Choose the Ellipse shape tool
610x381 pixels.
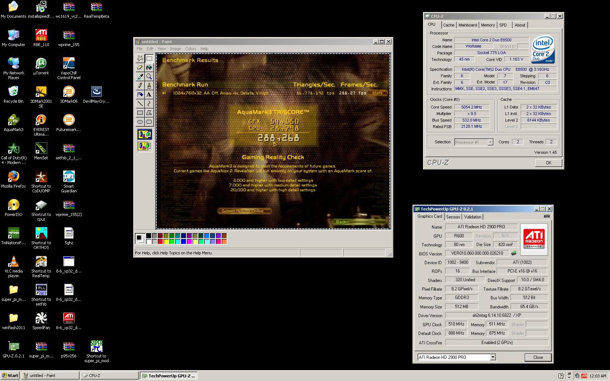point(140,122)
